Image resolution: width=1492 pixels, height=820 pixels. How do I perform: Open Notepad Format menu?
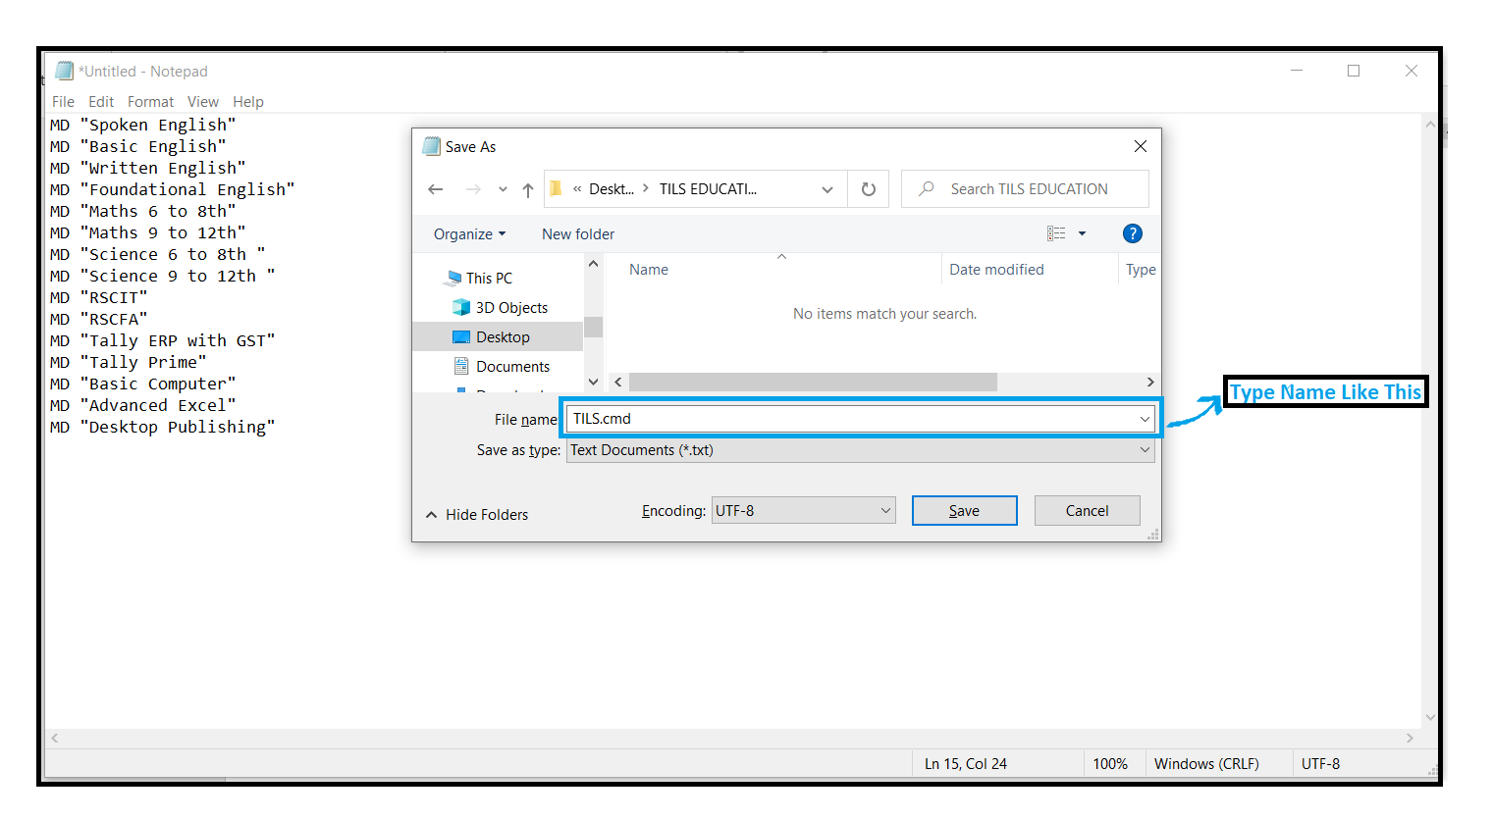point(150,101)
